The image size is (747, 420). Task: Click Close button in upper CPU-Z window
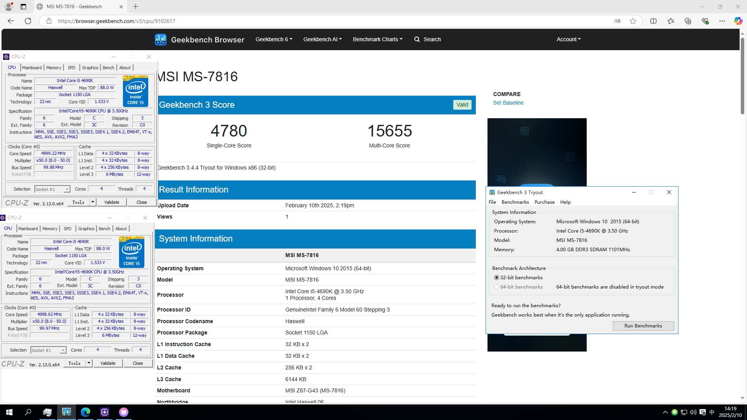(x=142, y=202)
